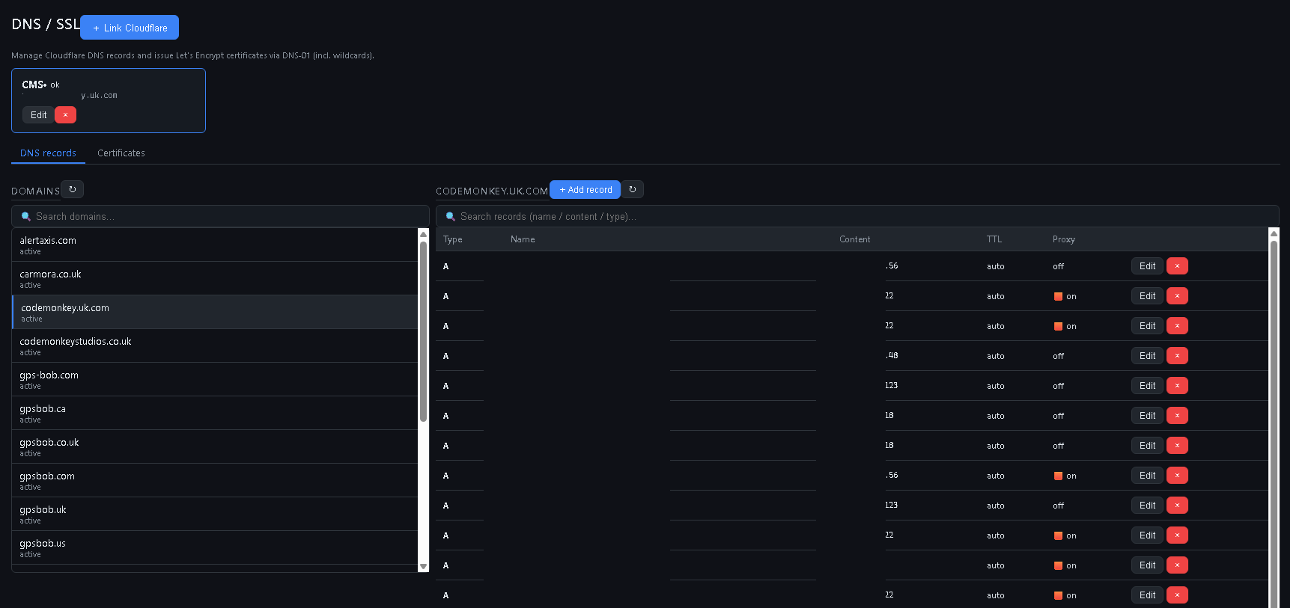Click the records table scroll up arrow

[1274, 233]
